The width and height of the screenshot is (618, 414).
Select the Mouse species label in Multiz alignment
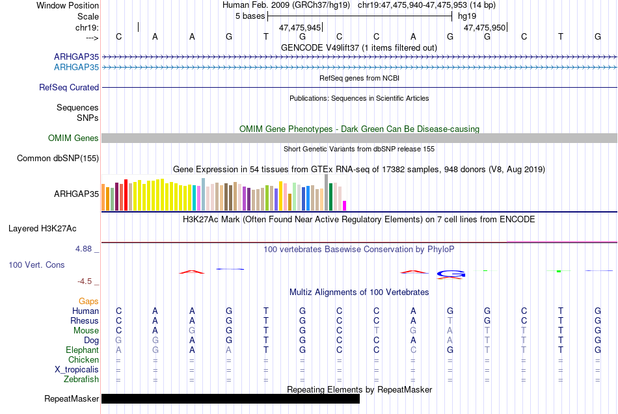tap(86, 331)
